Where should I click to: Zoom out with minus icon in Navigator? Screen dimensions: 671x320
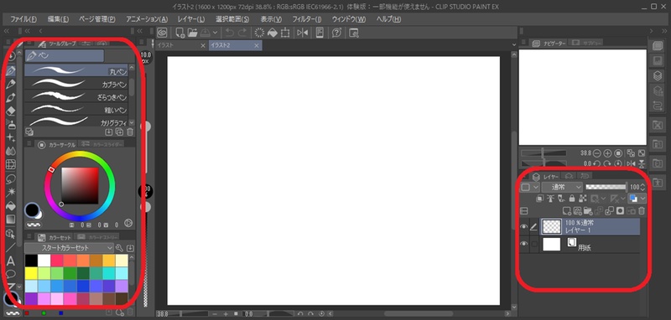(596, 153)
